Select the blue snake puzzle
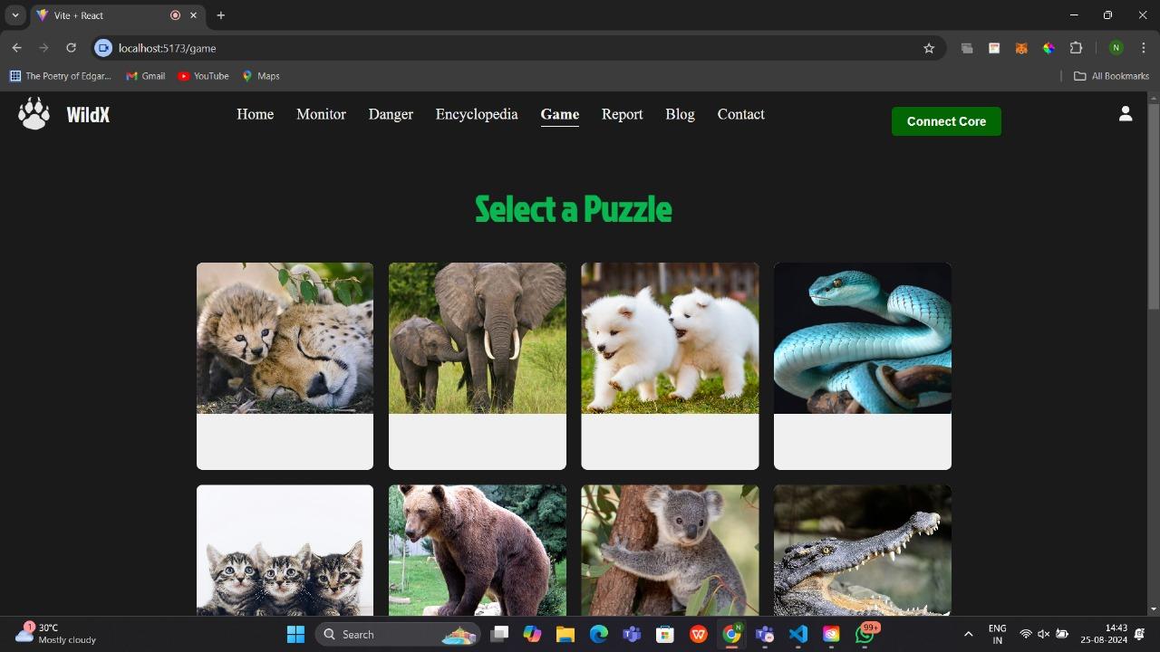Screen dimensions: 1160x652 point(863,366)
